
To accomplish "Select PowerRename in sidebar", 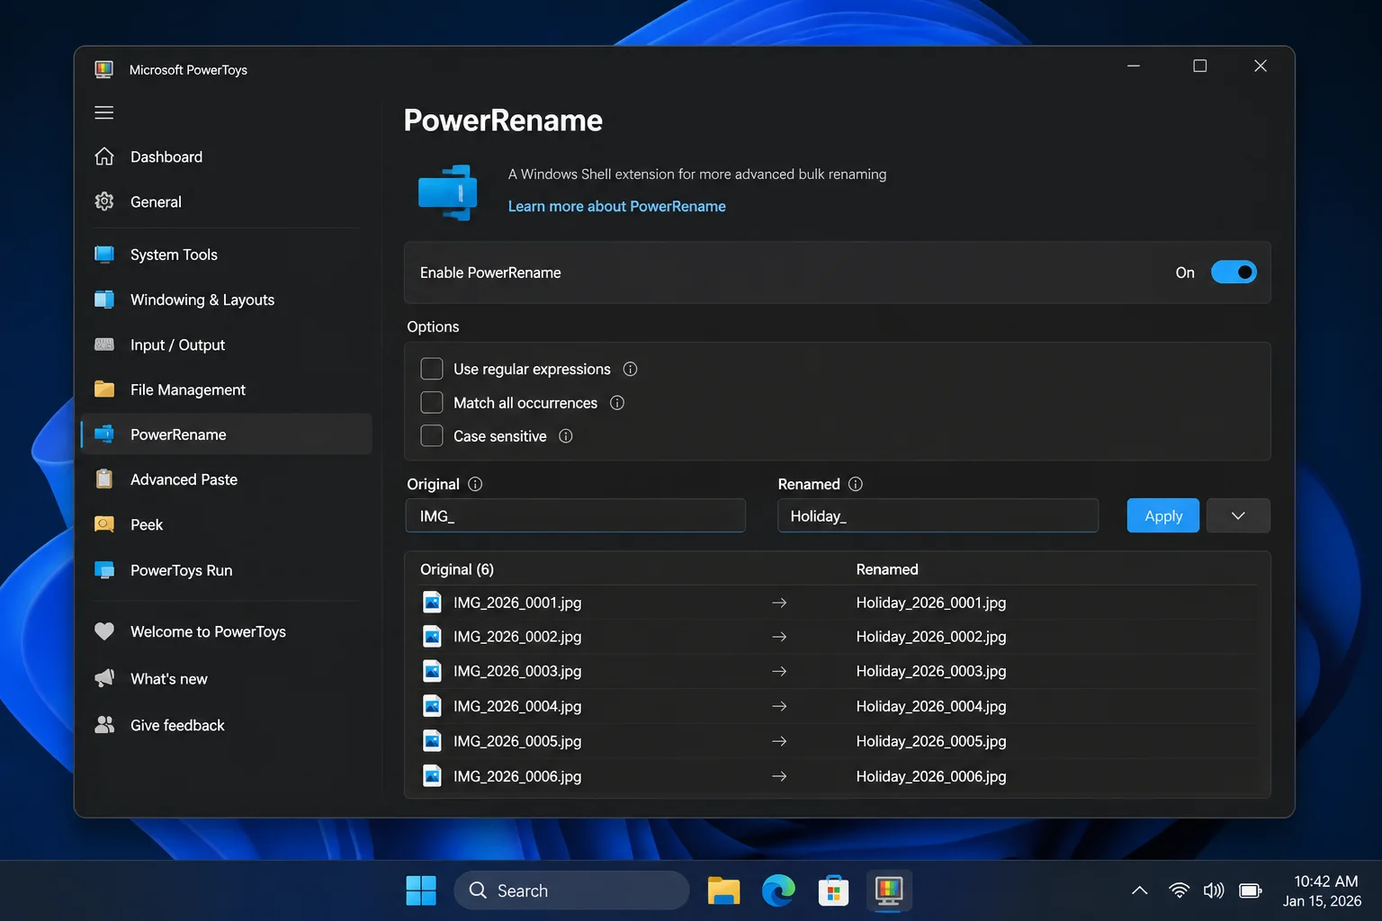I will 226,434.
